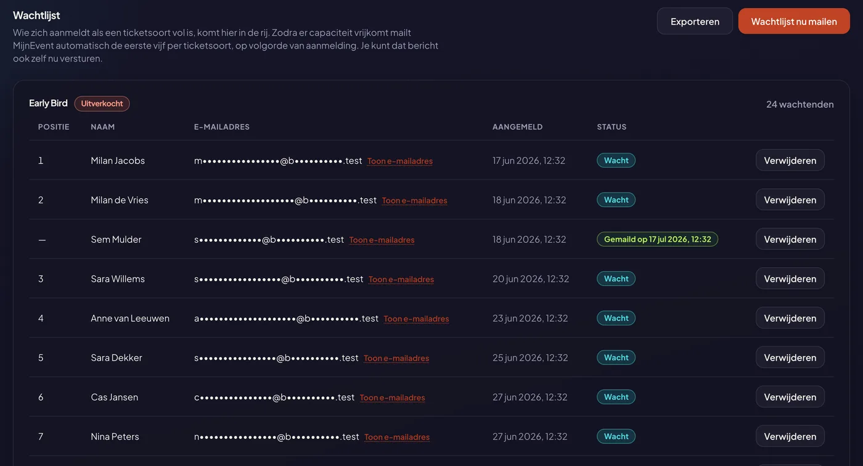Click the name Anne van Leeuwen
The height and width of the screenshot is (466, 863).
(x=130, y=318)
